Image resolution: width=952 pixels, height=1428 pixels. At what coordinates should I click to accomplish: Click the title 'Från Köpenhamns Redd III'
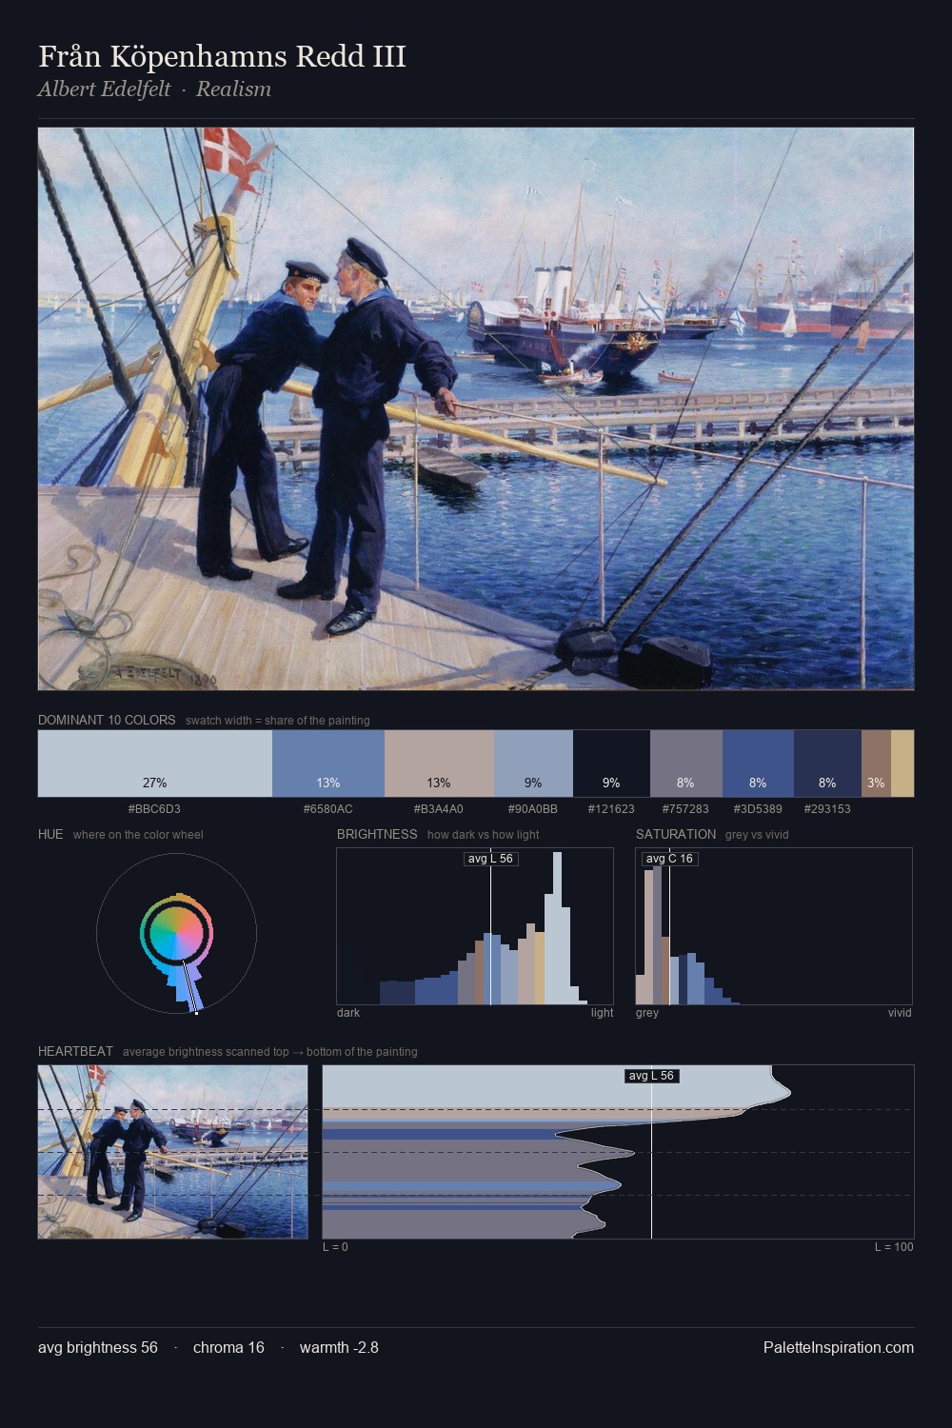click(222, 57)
